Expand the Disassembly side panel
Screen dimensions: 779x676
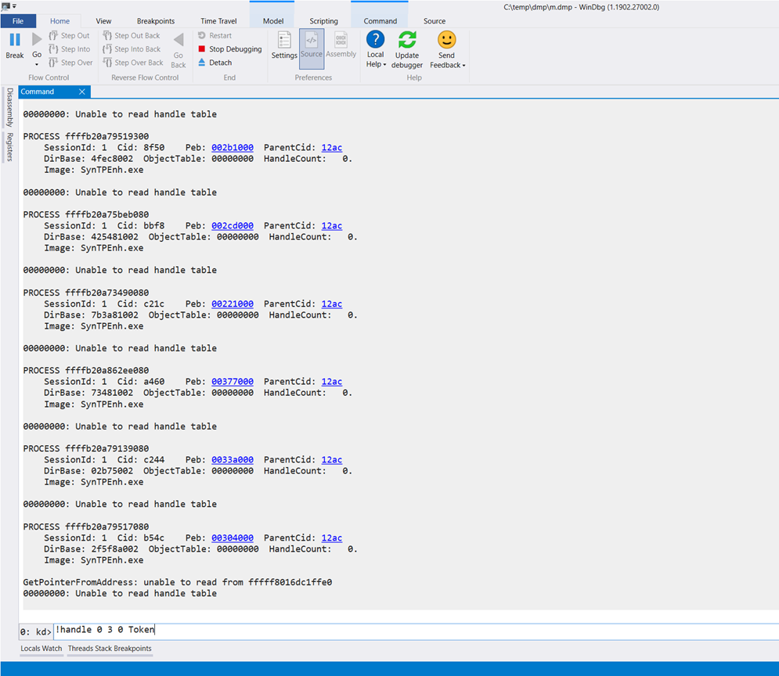tap(9, 107)
